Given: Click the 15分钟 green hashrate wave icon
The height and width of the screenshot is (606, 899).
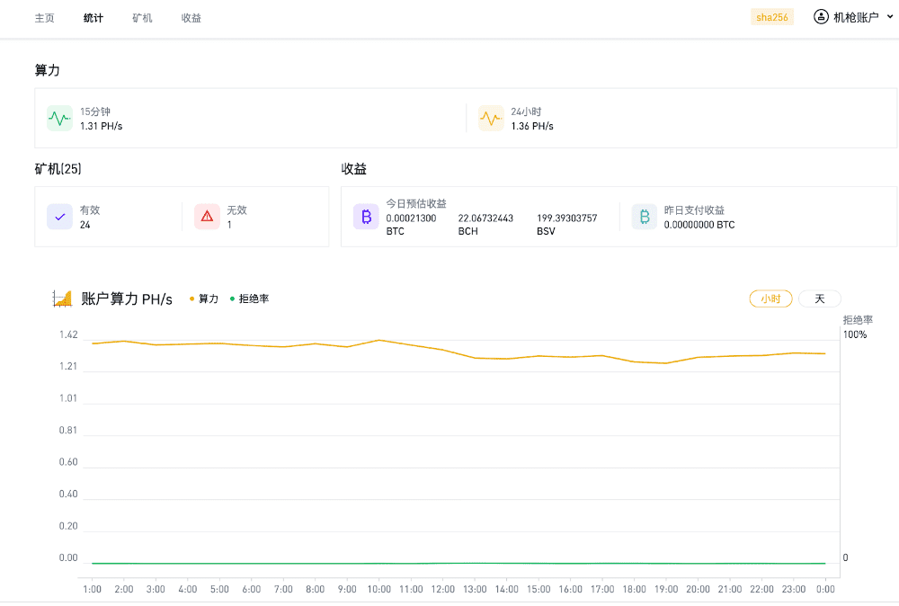Looking at the screenshot, I should pos(59,119).
